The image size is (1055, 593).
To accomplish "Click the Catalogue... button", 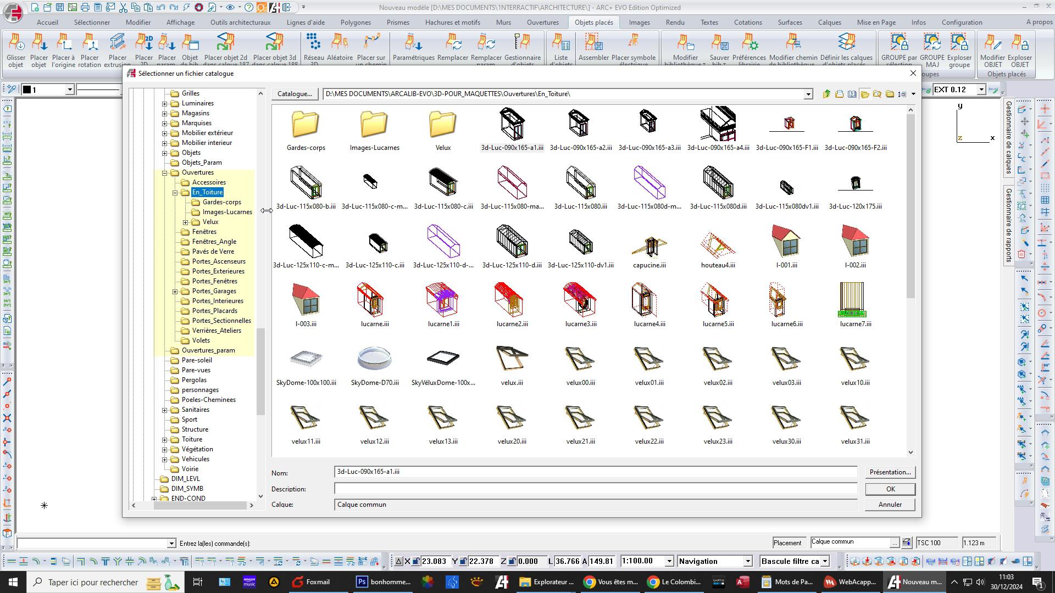I will [x=295, y=94].
